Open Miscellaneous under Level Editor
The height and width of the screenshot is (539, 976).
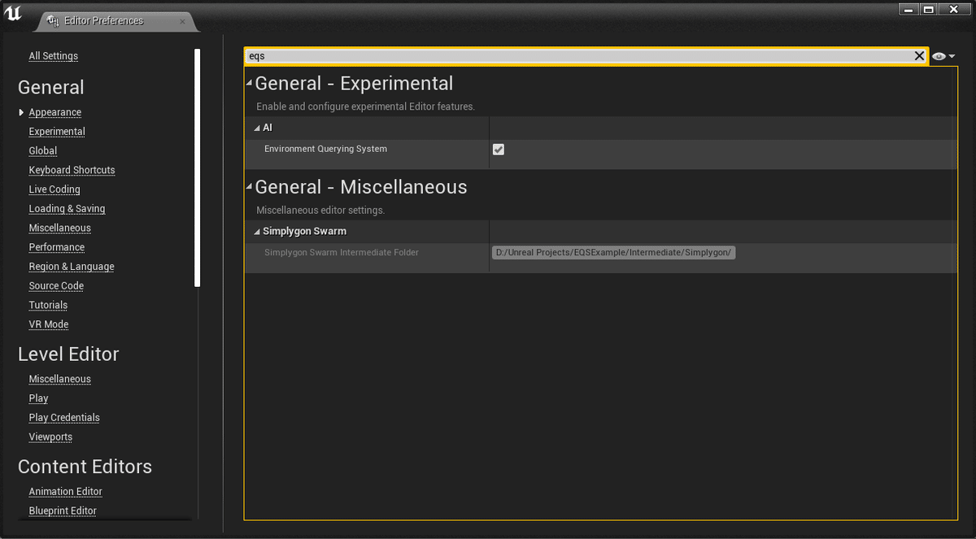point(60,379)
